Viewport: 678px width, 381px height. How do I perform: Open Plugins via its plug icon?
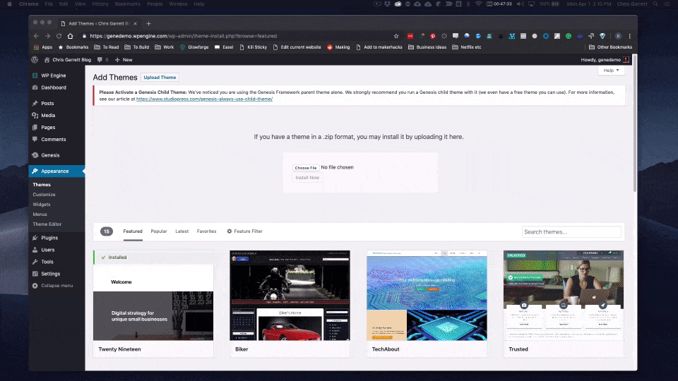click(x=35, y=238)
